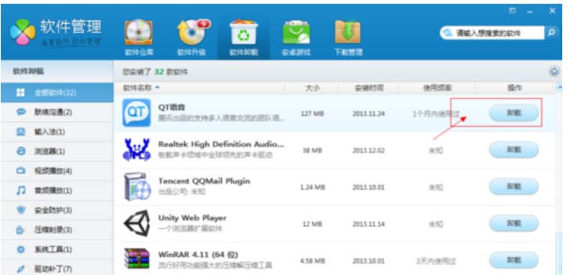Viewport: 569px width, 275px height.
Task: Click the 输入法 keyboard icon
Action: [x=21, y=132]
